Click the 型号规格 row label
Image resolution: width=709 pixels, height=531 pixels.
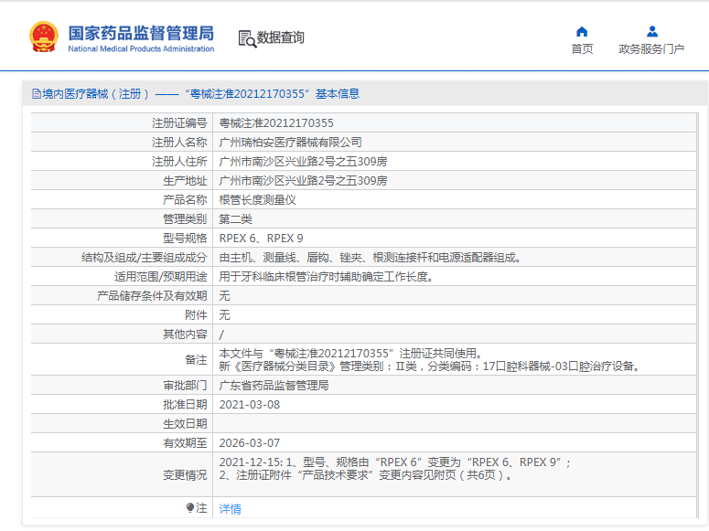tap(185, 239)
